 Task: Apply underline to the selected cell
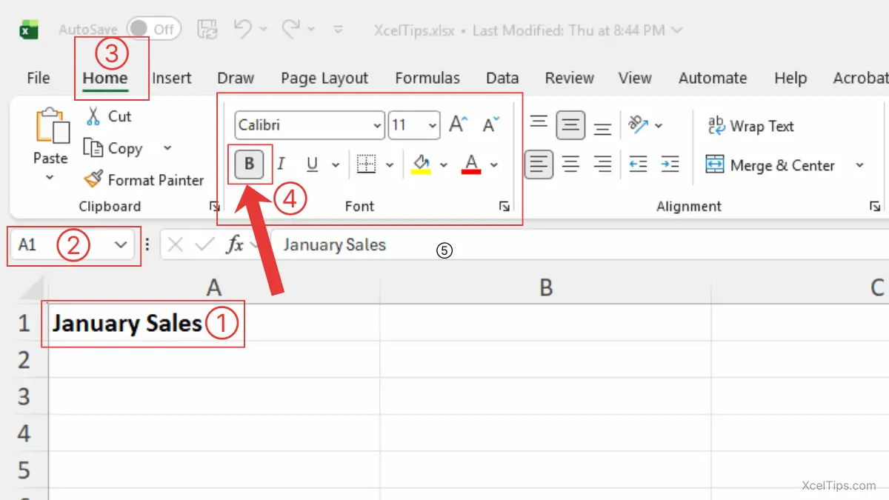[x=312, y=164]
